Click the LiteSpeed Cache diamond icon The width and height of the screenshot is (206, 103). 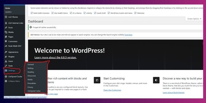[6, 76]
